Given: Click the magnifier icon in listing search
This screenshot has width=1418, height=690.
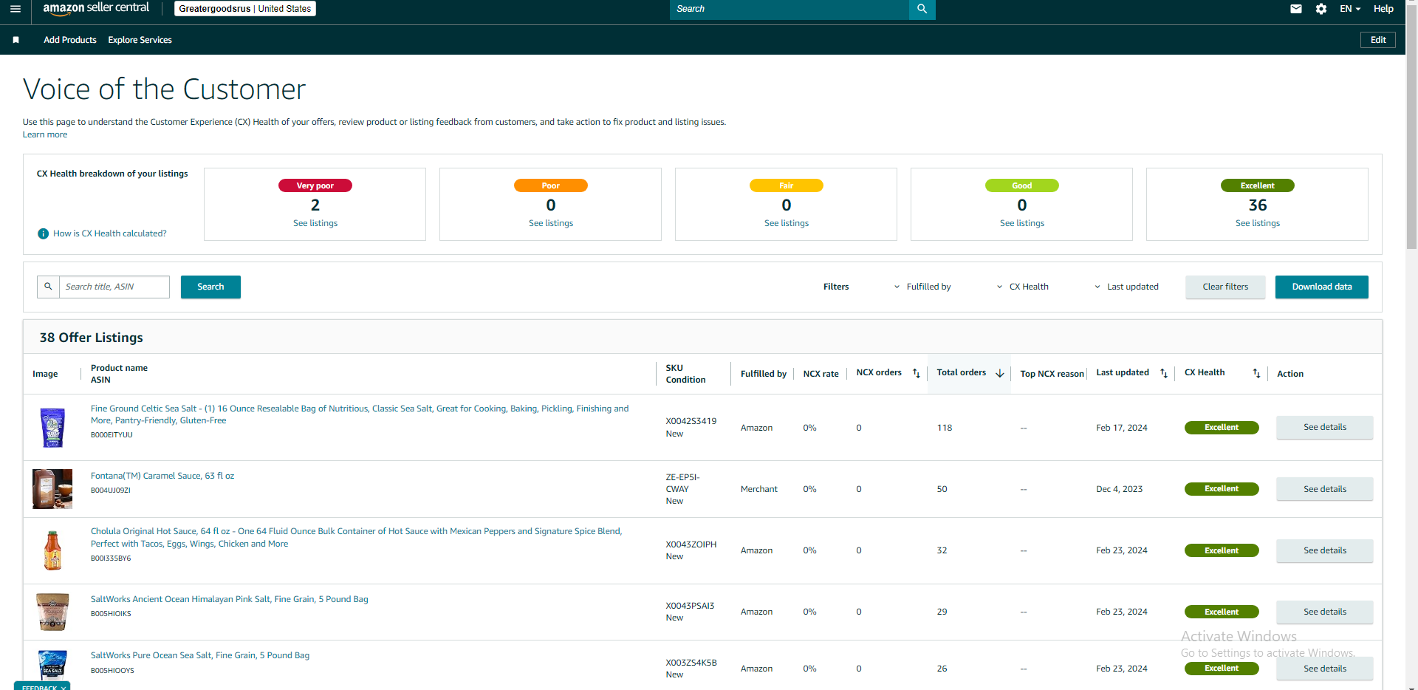Looking at the screenshot, I should [48, 287].
